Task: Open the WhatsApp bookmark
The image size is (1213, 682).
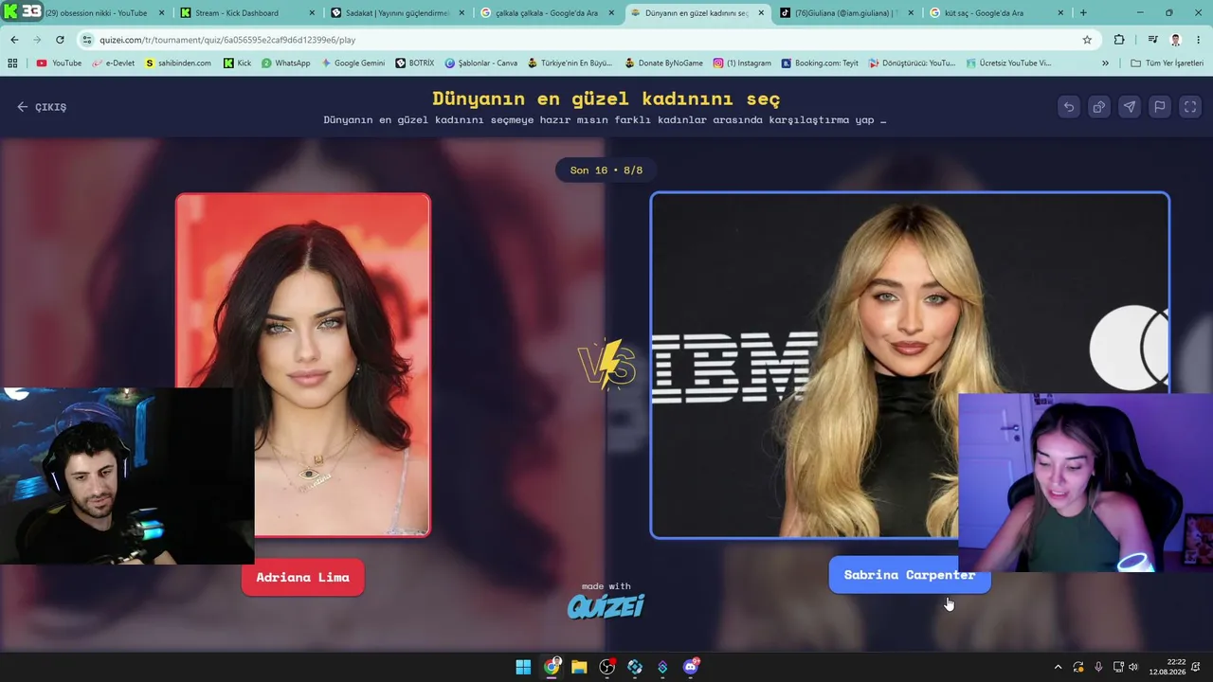Action: point(286,63)
